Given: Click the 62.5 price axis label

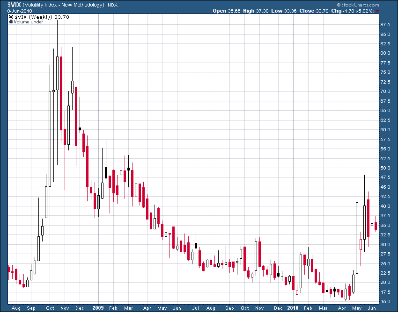Looking at the screenshot, I should [x=385, y=121].
